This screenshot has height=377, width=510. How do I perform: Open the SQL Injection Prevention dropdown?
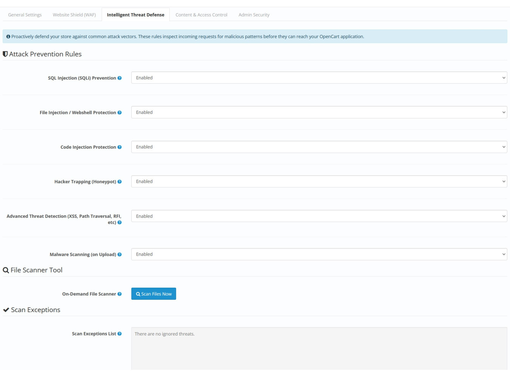tap(319, 78)
